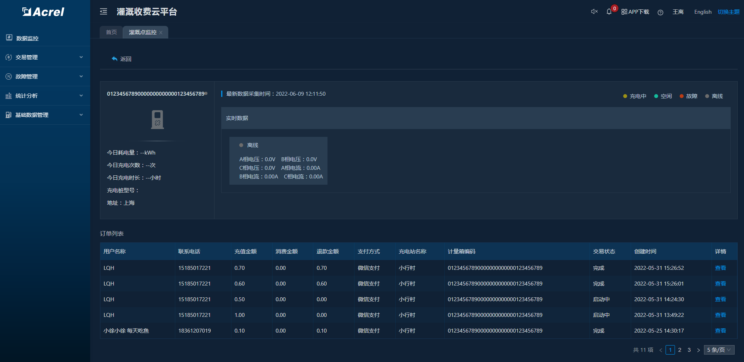Screen dimensions: 744x362
Task: Toggle the mute sound speaker icon
Action: coord(594,12)
